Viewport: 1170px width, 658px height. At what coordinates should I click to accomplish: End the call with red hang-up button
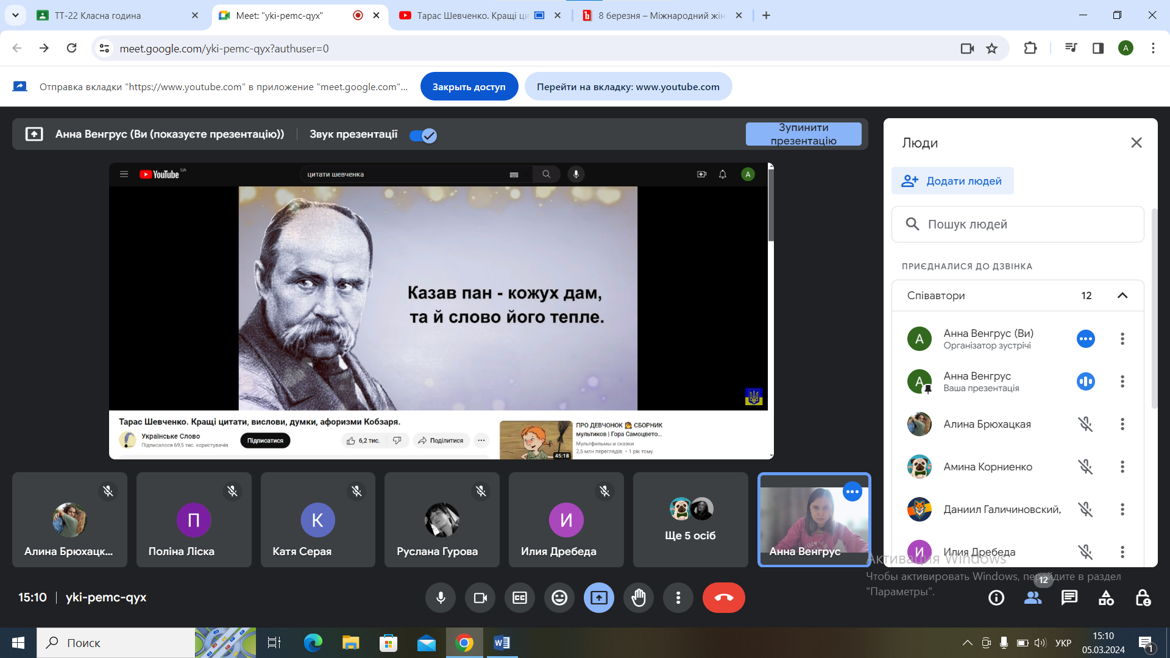[x=724, y=598]
